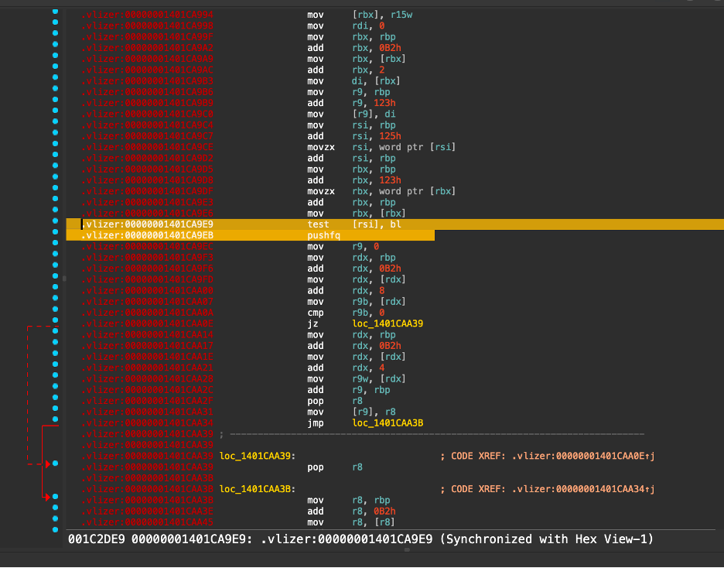Click operand "r9, 123h"
Image resolution: width=724 pixels, height=568 pixels.
374,103
